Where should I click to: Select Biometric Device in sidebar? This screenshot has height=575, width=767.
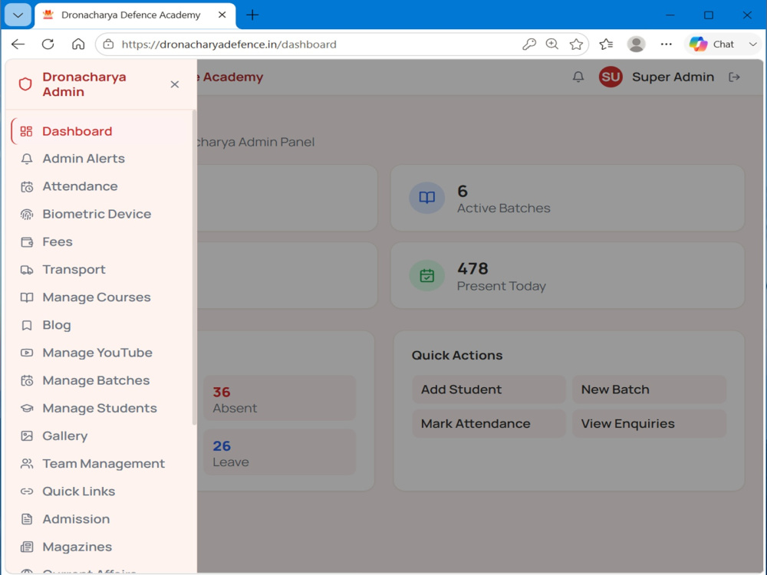point(101,214)
